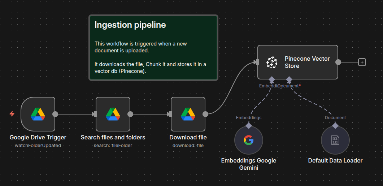Screen dimensions: 383x186
Task: Select the Download file node icon
Action: (x=188, y=114)
